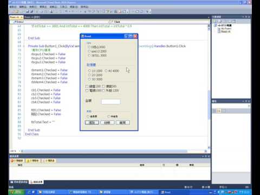Select the Error List tab at bottom

36,182
